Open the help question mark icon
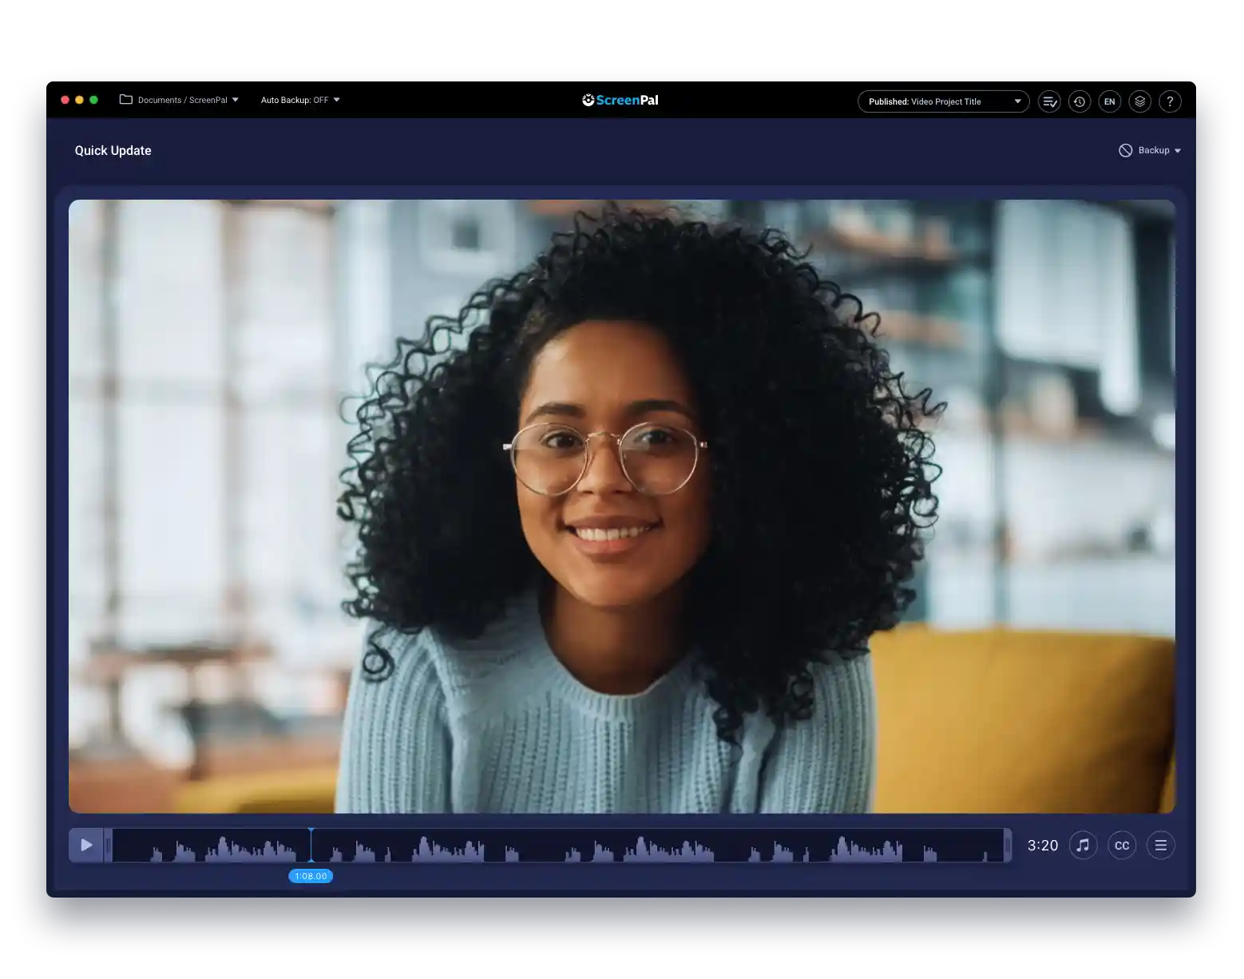Screen dimensions: 1244x979 click(1170, 101)
